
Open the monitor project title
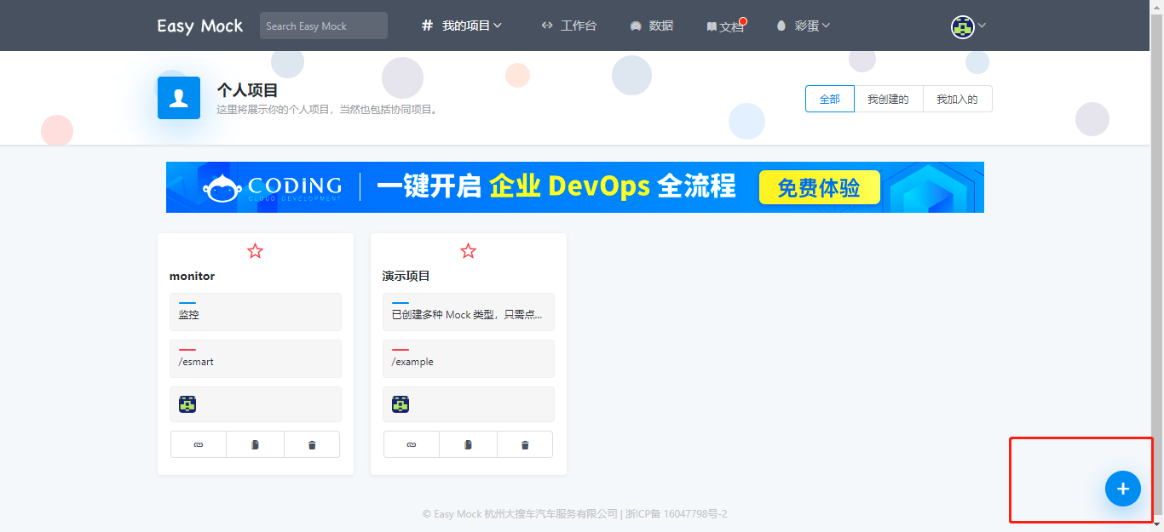(193, 276)
